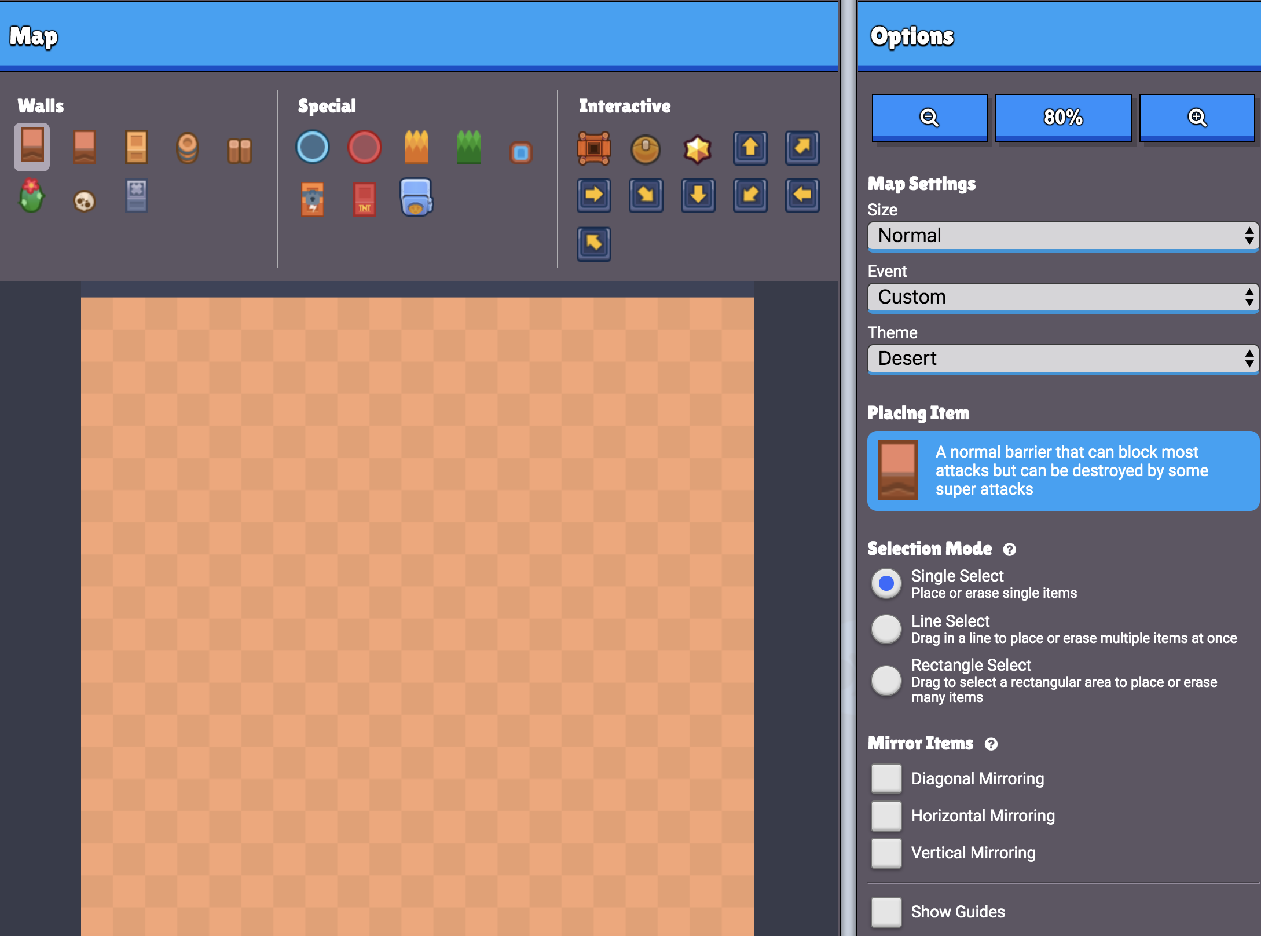1261x936 pixels.
Task: Open the Event dropdown
Action: pyautogui.click(x=1063, y=297)
